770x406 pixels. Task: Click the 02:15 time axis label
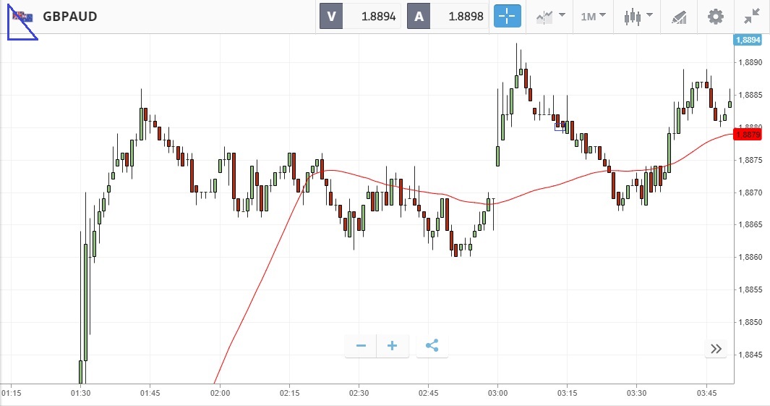(x=289, y=393)
